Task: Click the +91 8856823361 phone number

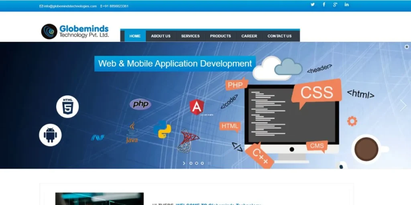Action: tap(114, 6)
